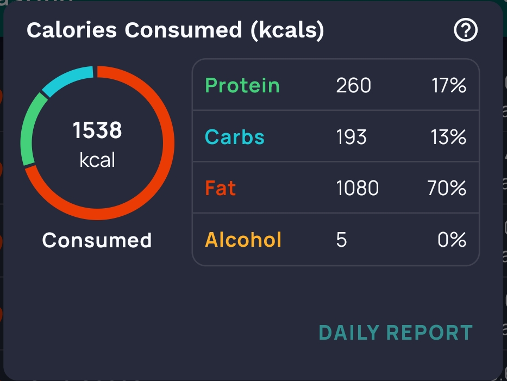Viewport: 507px width, 381px height.
Task: Click the 70% fat percentage
Action: click(x=447, y=188)
